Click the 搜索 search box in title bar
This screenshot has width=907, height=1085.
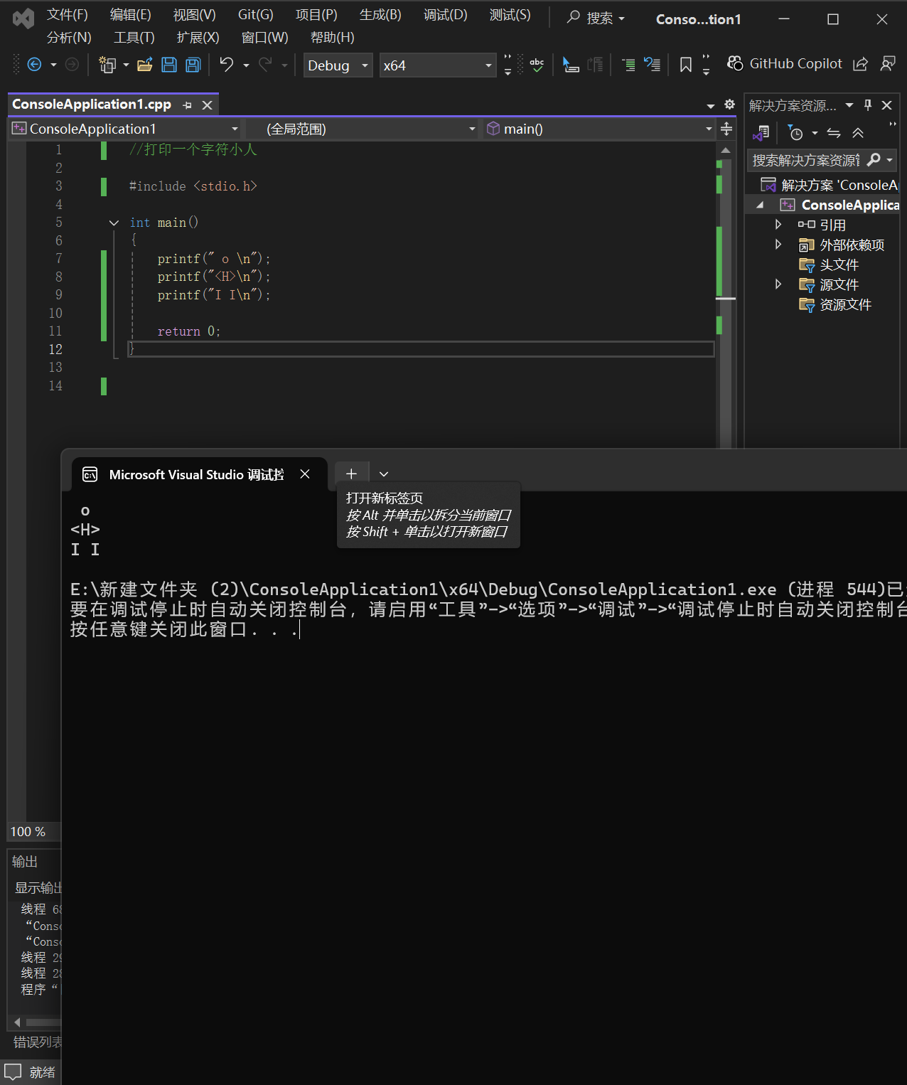[596, 18]
